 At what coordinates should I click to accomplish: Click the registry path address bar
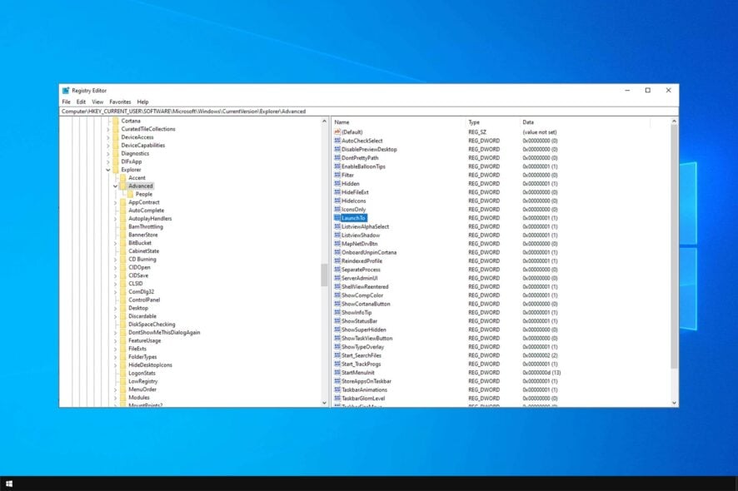(369, 112)
